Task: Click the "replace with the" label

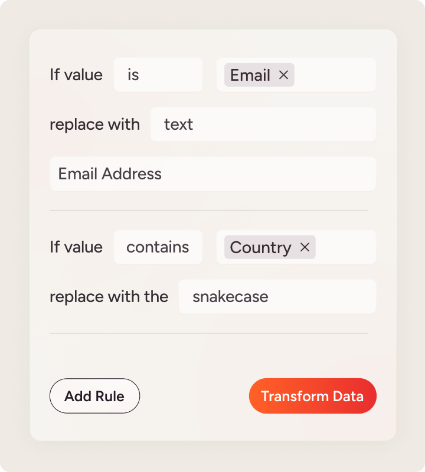Action: click(109, 296)
